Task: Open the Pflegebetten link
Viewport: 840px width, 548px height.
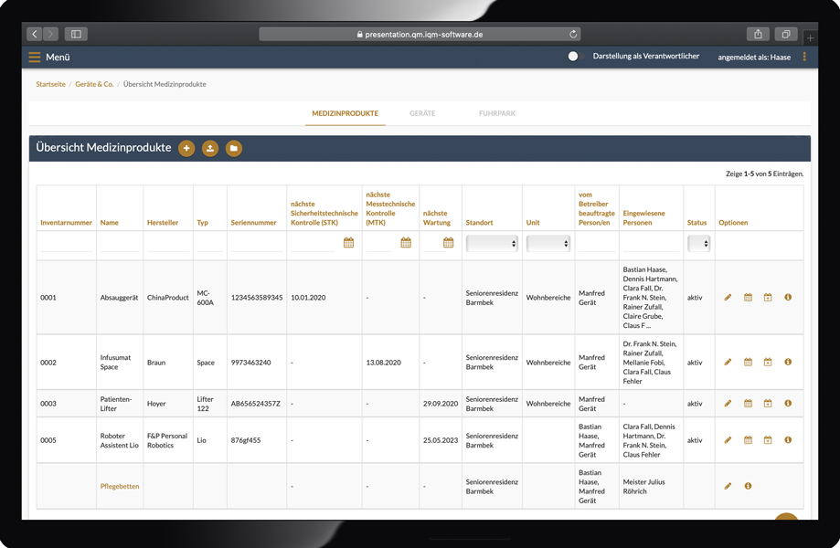Action: pyautogui.click(x=120, y=486)
